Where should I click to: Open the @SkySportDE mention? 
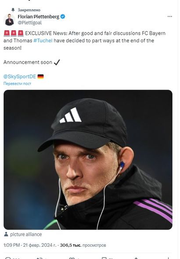pyautogui.click(x=20, y=76)
